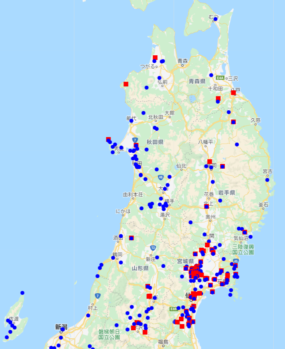
Task: Open the 磐梯朝日国立公園 park label
Action: [x=109, y=334]
